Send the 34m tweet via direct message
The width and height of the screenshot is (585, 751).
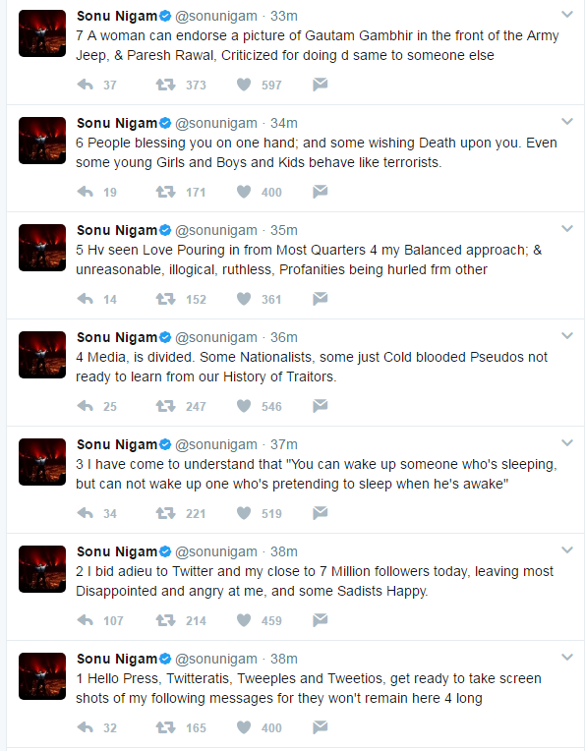pyautogui.click(x=321, y=192)
